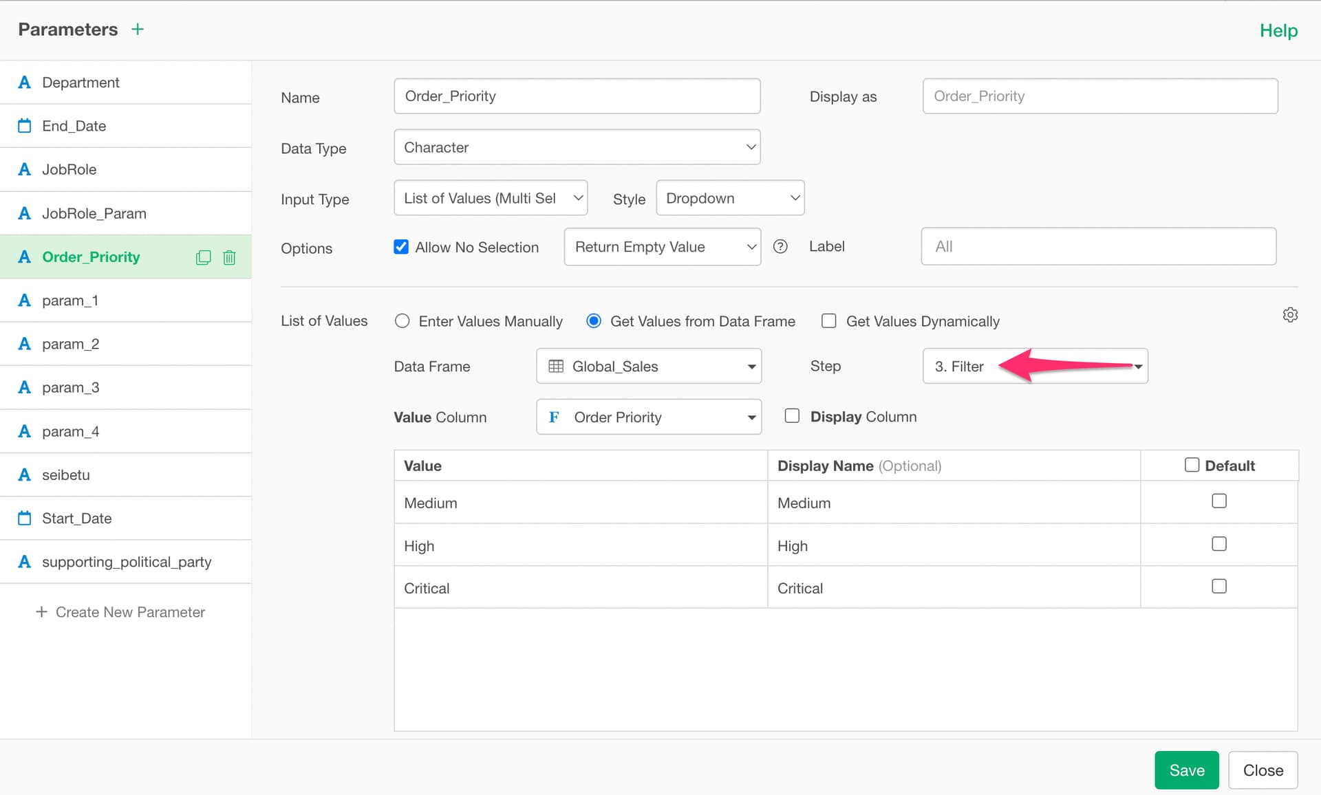The image size is (1321, 795).
Task: Toggle the Allow No Selection checkbox
Action: click(401, 247)
